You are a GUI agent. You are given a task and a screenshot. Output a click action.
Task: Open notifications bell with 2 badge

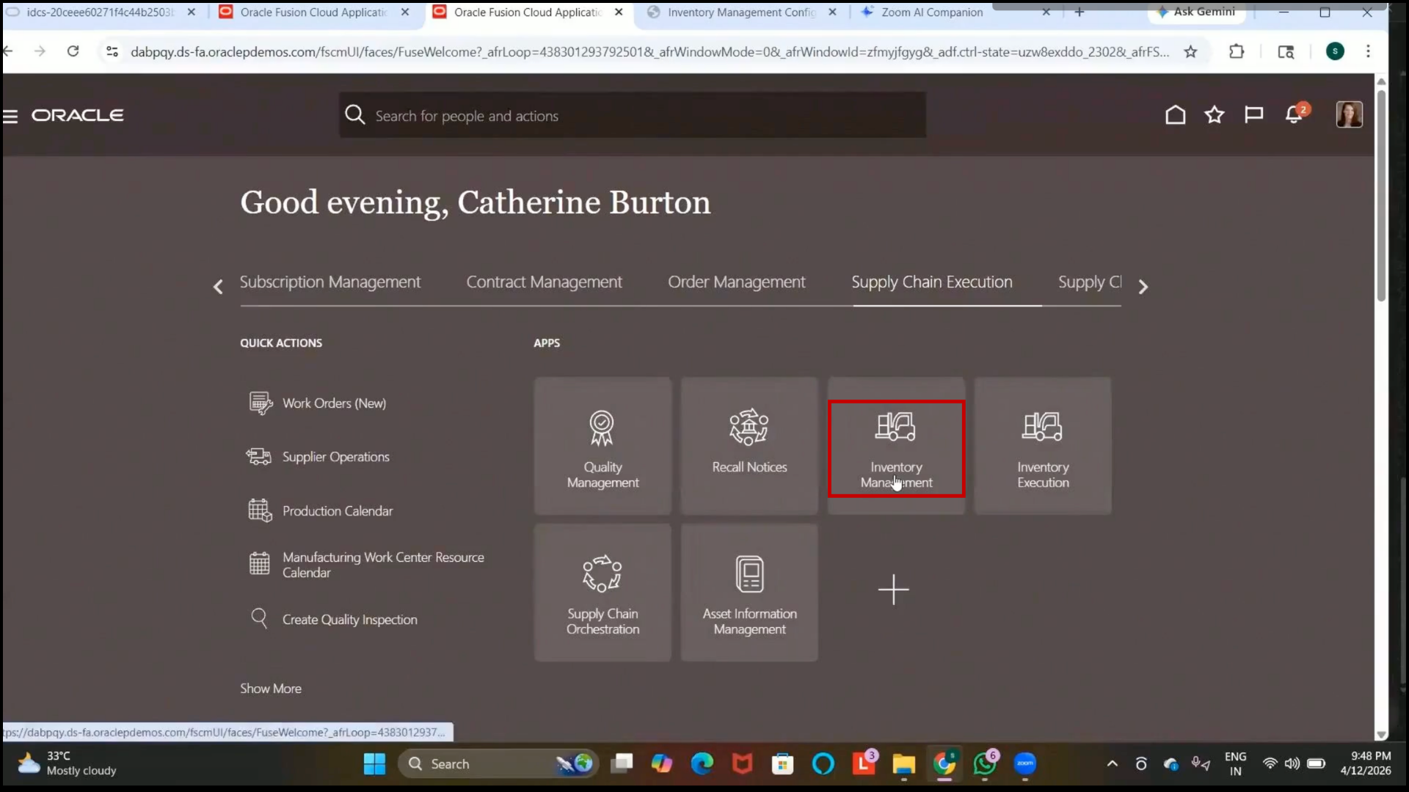[1295, 114]
